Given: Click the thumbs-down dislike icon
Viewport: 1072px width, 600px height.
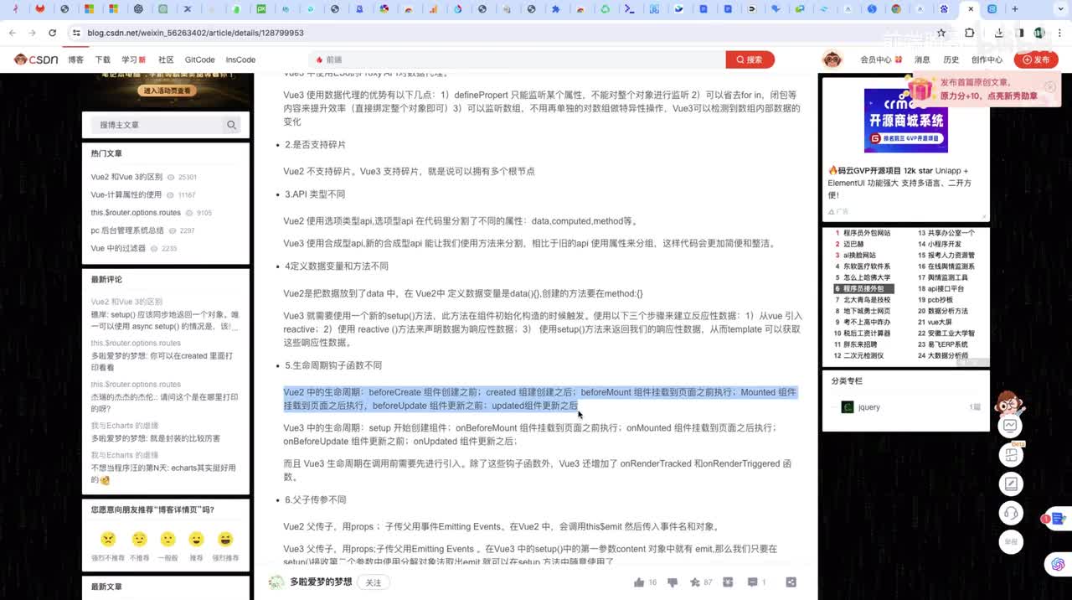Looking at the screenshot, I should [672, 582].
